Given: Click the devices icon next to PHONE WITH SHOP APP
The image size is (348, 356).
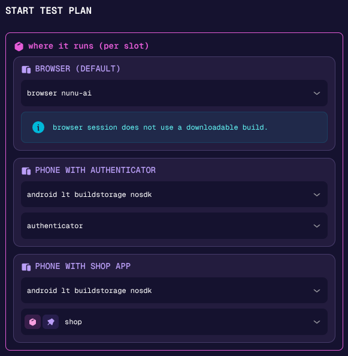Looking at the screenshot, I should point(26,267).
